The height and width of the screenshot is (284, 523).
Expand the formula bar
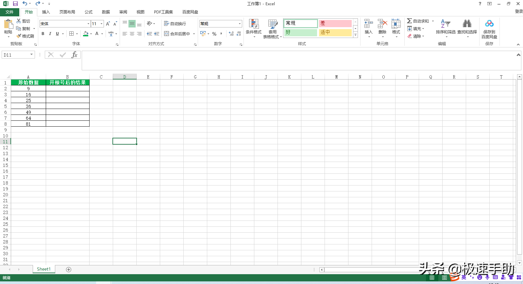[x=518, y=55]
